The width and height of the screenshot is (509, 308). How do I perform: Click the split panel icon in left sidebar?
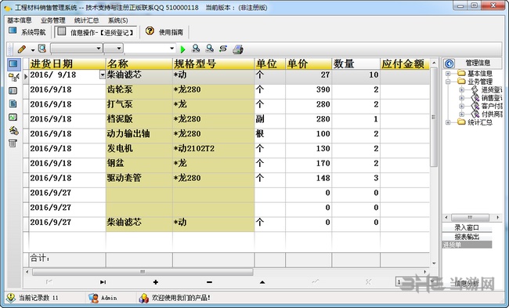[13, 91]
